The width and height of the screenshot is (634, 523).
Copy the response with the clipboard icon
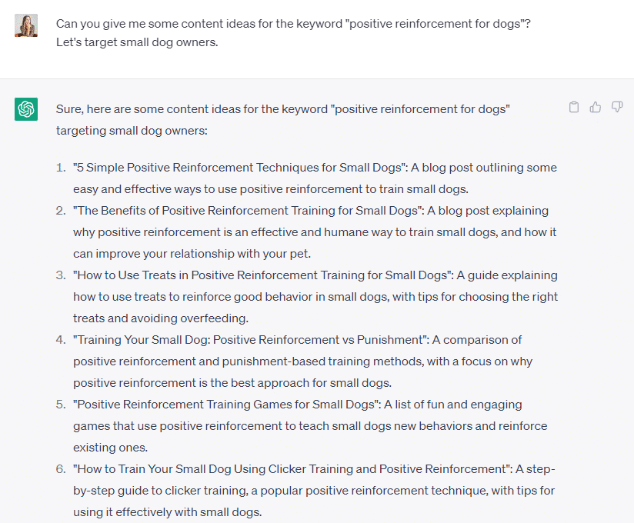click(x=574, y=107)
